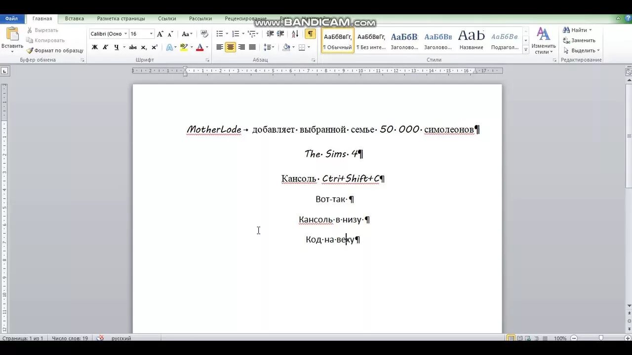Switch to Insert (Вставка) tab
Viewport: 632px width, 355px height.
(75, 19)
